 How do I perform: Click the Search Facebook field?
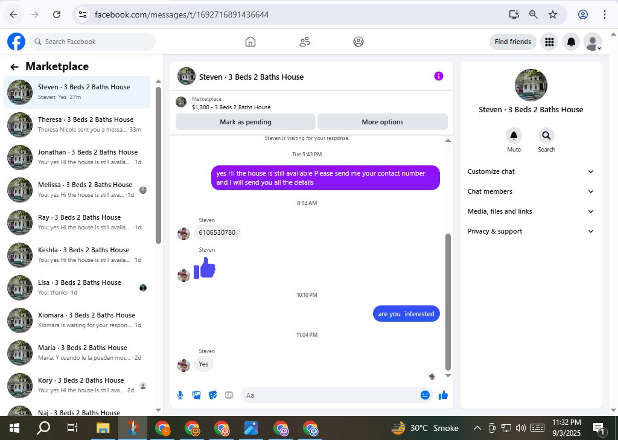92,42
